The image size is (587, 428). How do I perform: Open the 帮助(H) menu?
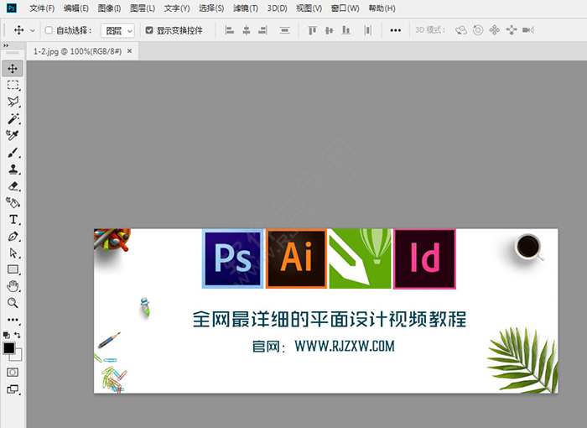click(382, 8)
